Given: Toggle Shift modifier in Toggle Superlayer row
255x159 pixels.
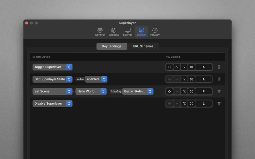Looking at the screenshot, I should [170, 67].
